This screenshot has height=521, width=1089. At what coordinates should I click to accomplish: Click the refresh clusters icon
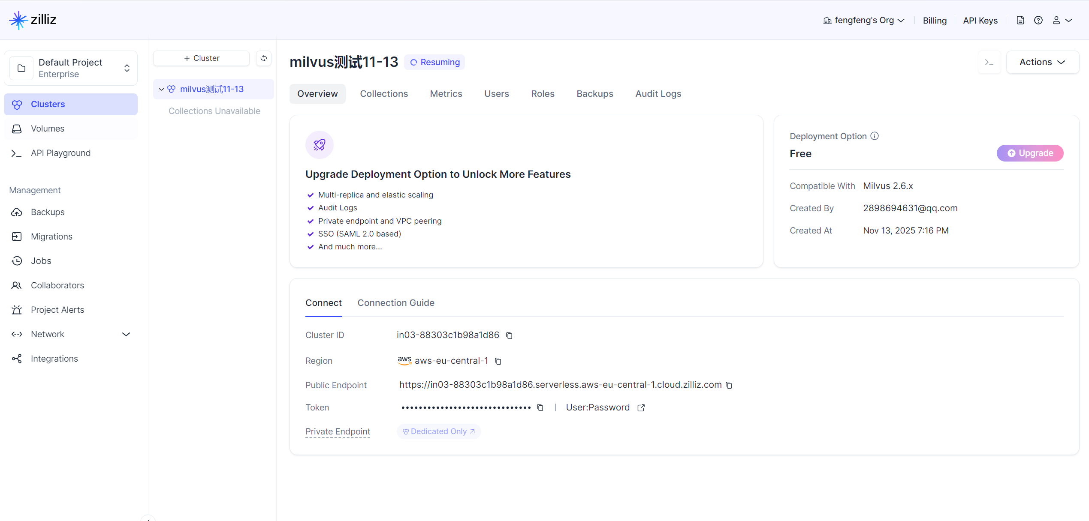(264, 58)
